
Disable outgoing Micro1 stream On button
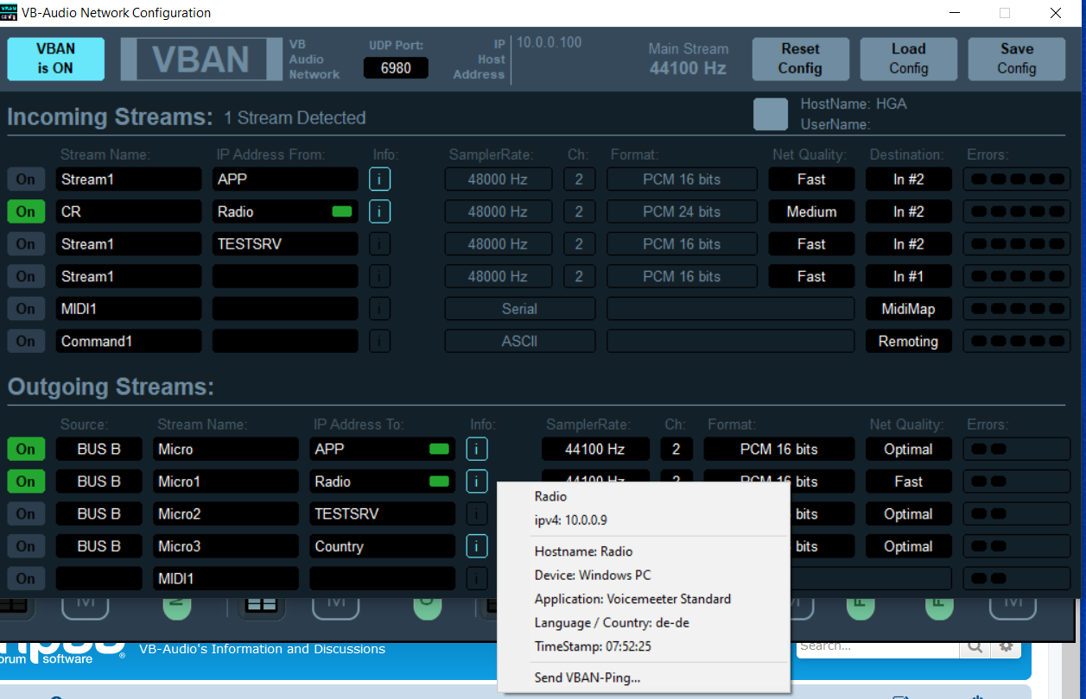(x=26, y=482)
